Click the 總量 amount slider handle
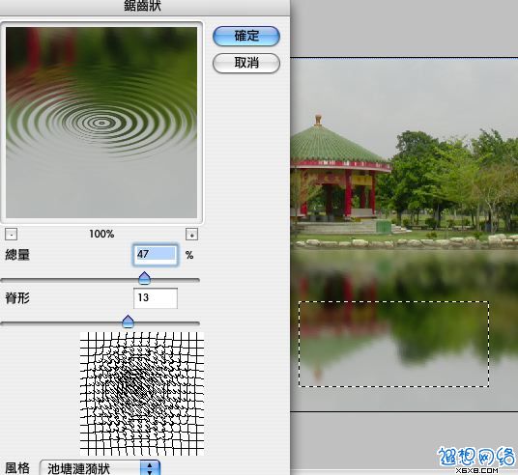The height and width of the screenshot is (475, 518). 144,278
